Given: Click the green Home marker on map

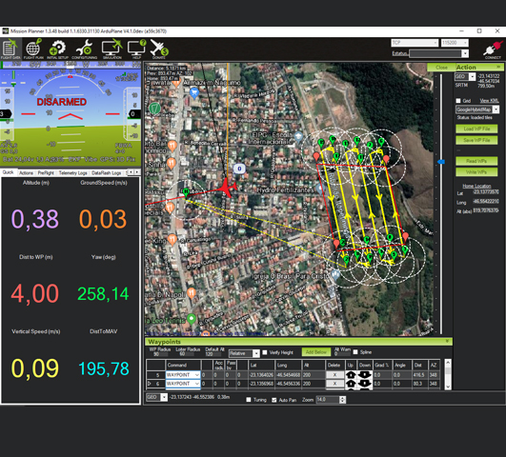Looking at the screenshot, I should tap(186, 192).
